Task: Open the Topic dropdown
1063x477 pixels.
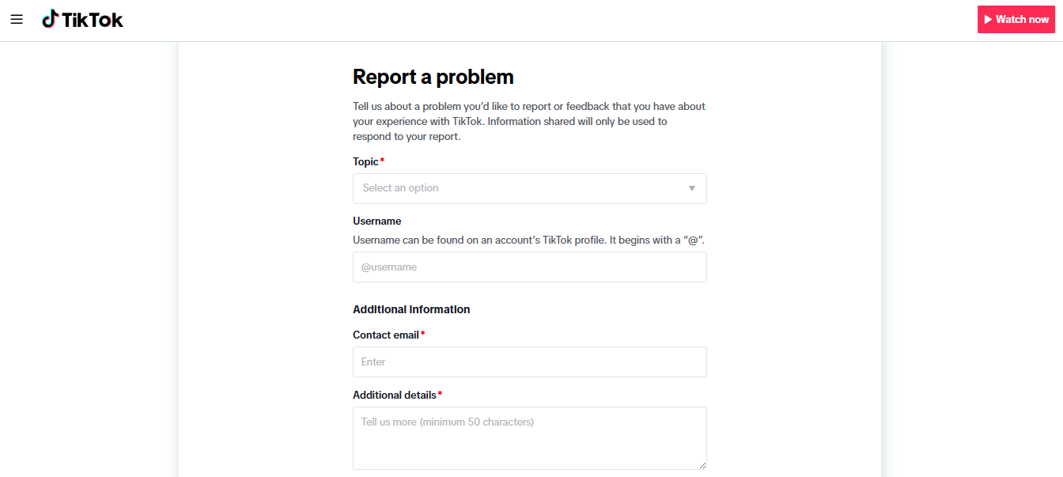Action: point(530,188)
